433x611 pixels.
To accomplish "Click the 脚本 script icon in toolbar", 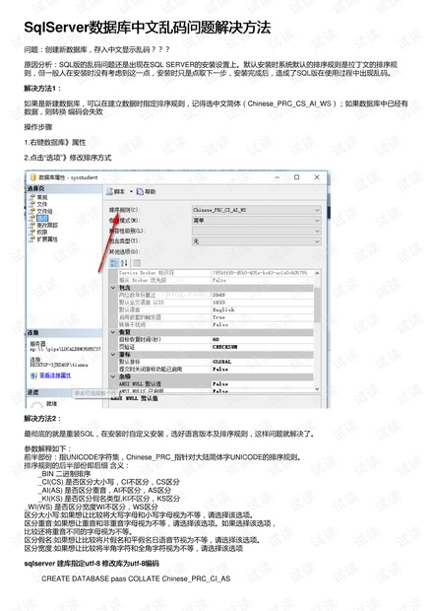I will tap(109, 191).
